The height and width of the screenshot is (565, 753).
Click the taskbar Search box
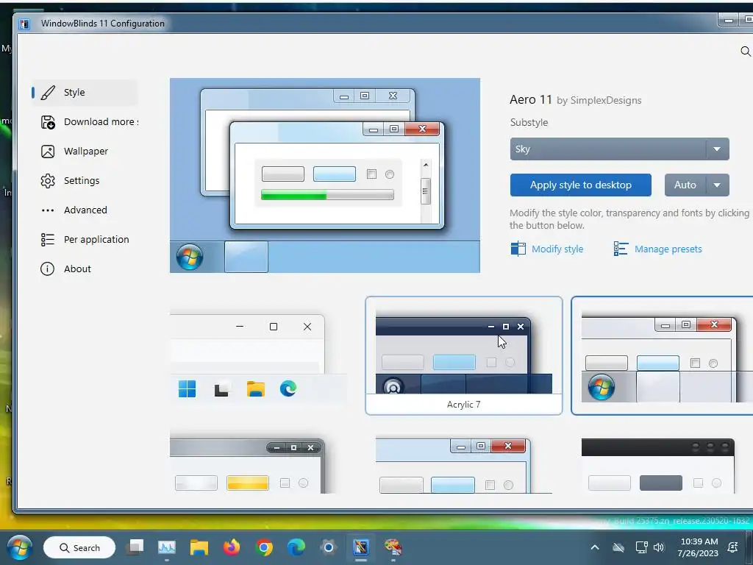click(79, 547)
